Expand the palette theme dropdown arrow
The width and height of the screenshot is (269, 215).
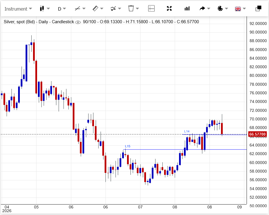[x=226, y=9]
